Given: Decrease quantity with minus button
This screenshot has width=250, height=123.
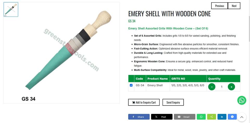Looking at the screenshot, I should point(212,87).
